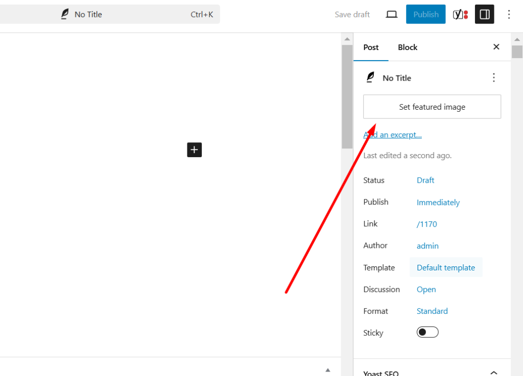Switch to the Block tab
523x376 pixels.
tap(408, 47)
